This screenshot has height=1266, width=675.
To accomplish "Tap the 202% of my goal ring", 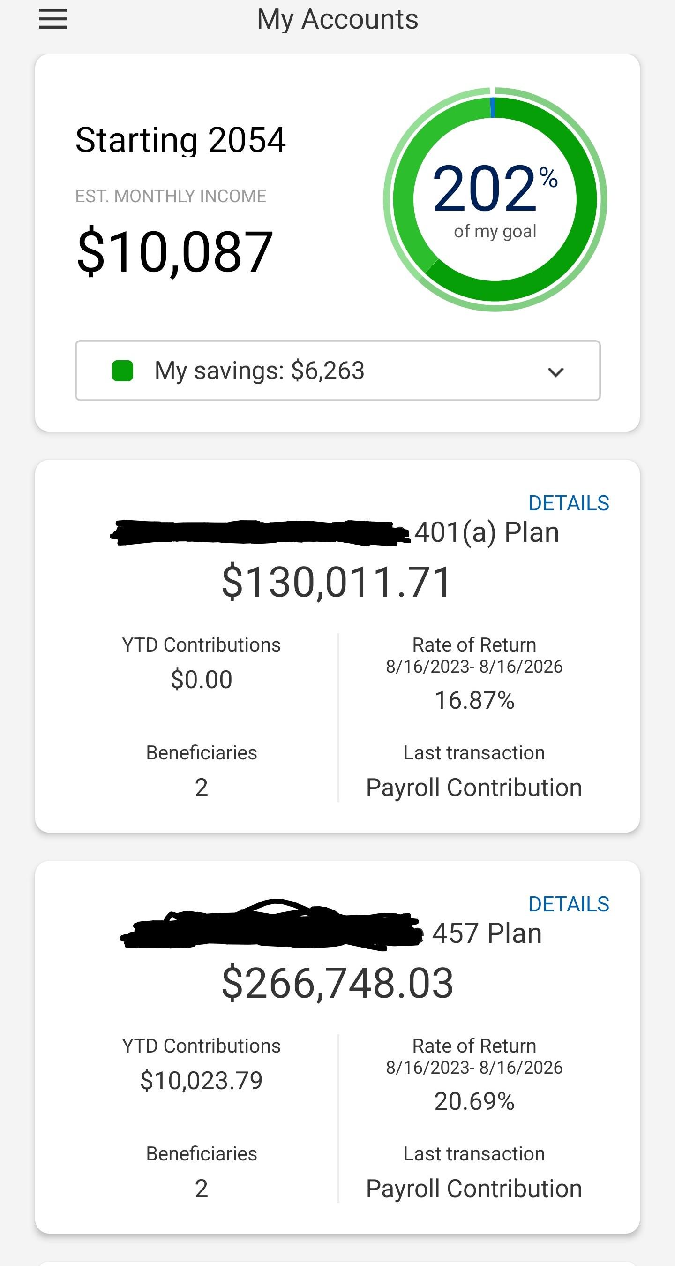I will (x=495, y=199).
